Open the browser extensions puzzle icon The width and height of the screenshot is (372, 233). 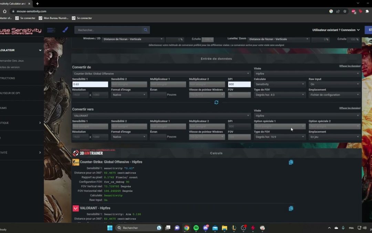(367, 11)
